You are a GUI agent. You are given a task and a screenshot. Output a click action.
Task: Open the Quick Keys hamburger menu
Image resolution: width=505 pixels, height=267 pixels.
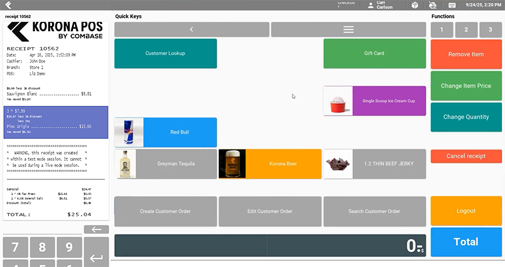click(348, 30)
